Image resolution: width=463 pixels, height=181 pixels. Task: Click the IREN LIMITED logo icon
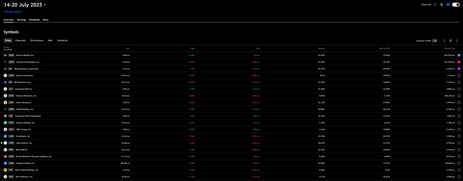[x=5, y=150]
